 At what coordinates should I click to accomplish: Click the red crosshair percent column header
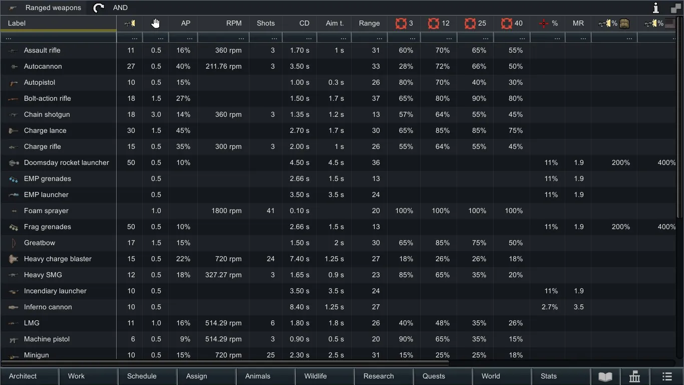[x=548, y=23]
